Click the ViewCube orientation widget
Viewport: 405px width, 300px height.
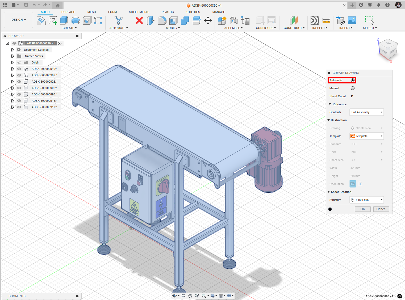pos(388,49)
